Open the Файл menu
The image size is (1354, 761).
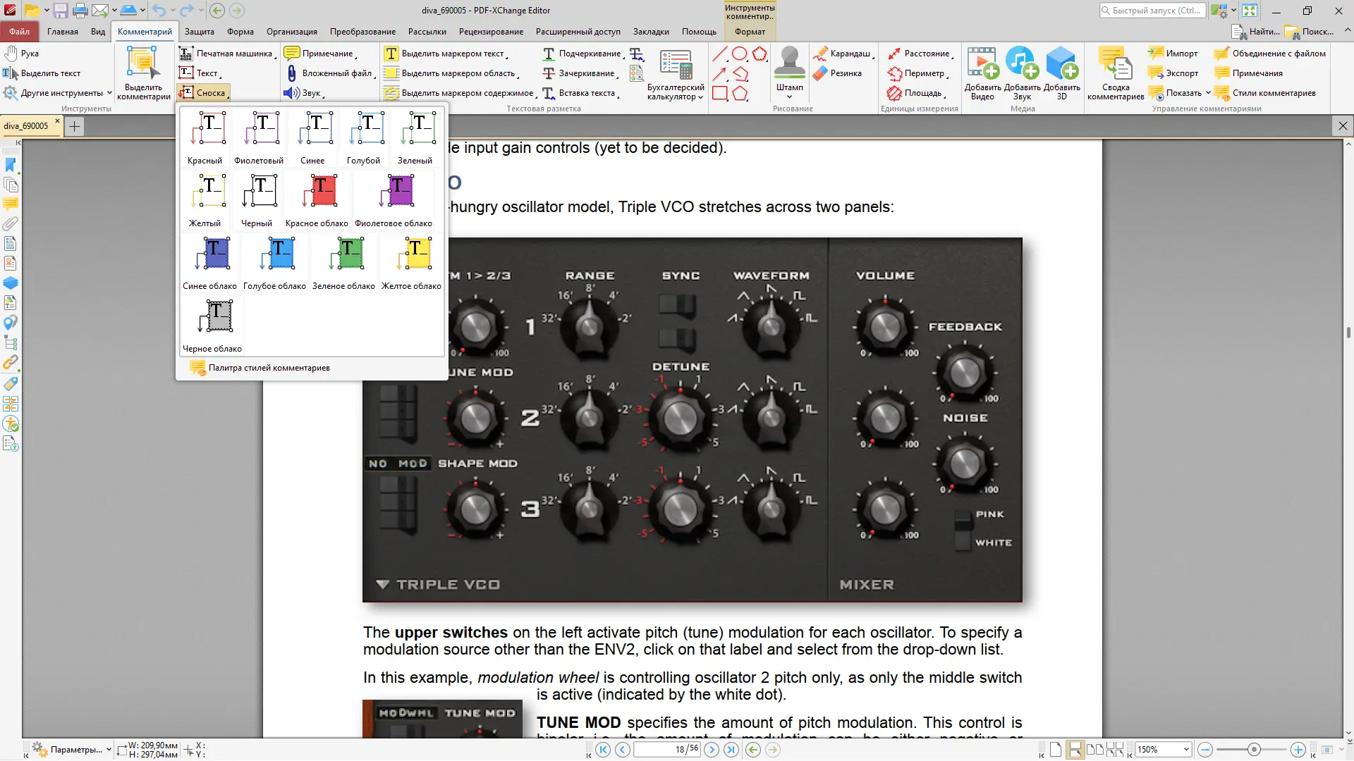(x=20, y=32)
